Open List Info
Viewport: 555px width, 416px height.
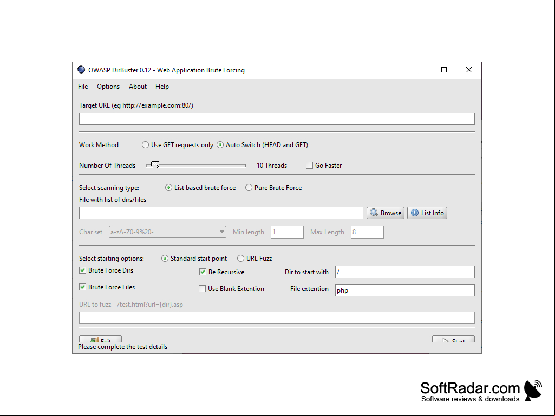tap(427, 213)
